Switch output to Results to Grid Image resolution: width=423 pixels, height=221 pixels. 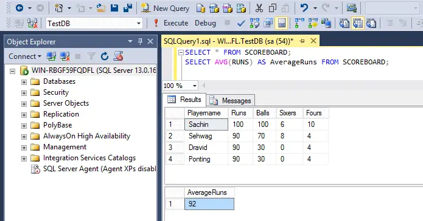[358, 24]
